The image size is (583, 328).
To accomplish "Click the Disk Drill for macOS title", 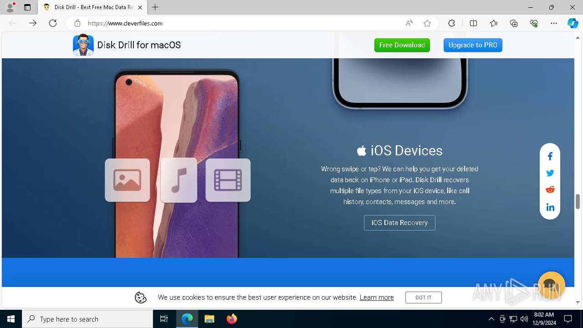I will [139, 45].
